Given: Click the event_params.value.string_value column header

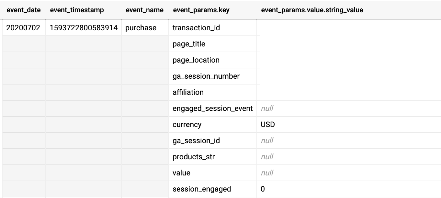Looking at the screenshot, I should [x=312, y=10].
